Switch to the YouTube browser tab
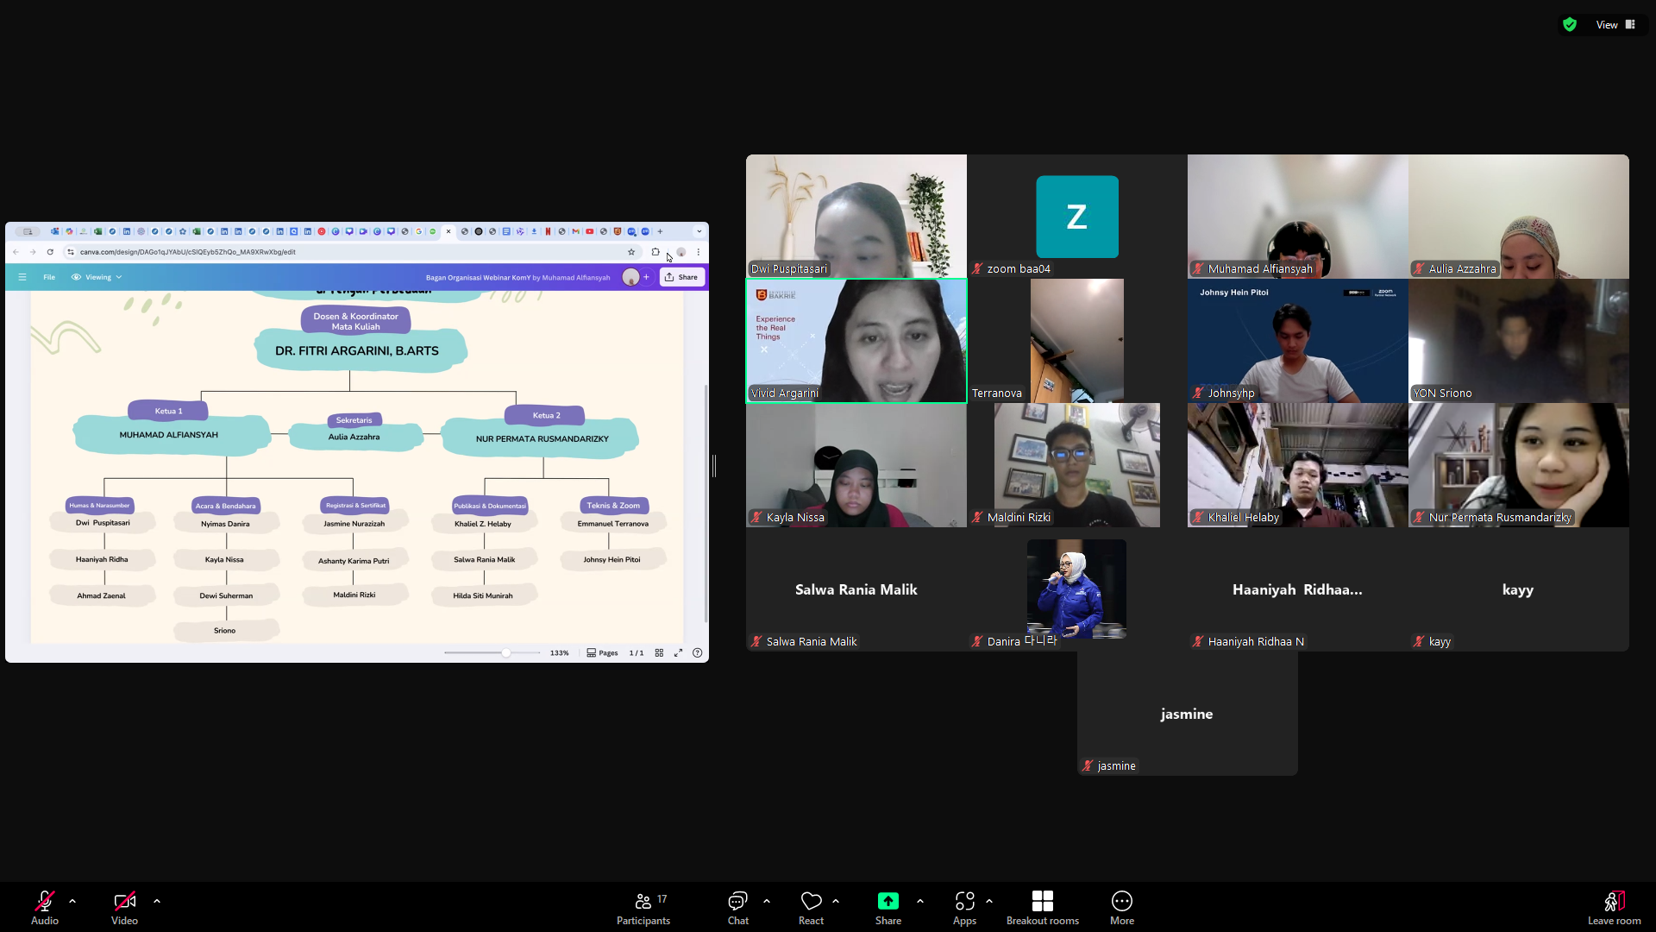 click(x=590, y=231)
